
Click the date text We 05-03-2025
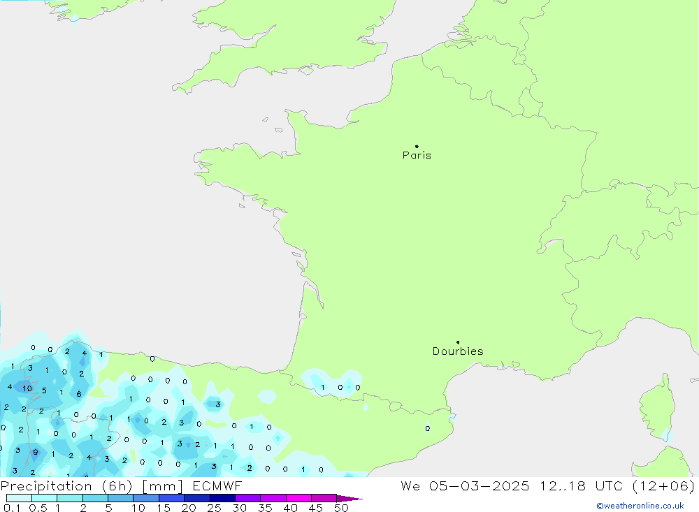point(465,485)
